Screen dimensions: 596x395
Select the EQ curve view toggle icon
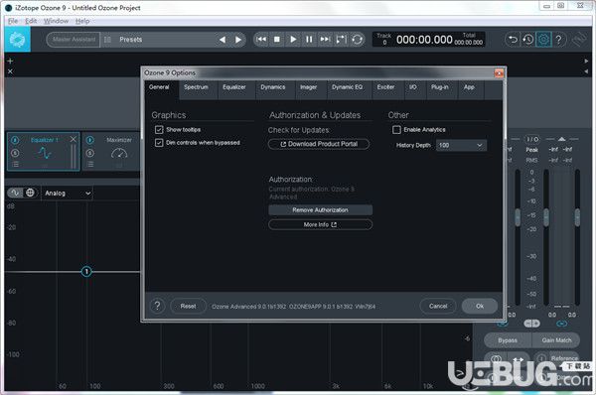pos(15,193)
